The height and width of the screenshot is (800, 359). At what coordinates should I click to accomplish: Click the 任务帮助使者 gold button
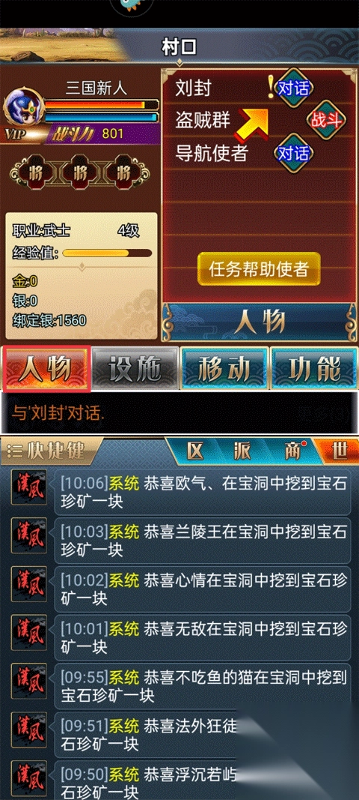point(260,269)
